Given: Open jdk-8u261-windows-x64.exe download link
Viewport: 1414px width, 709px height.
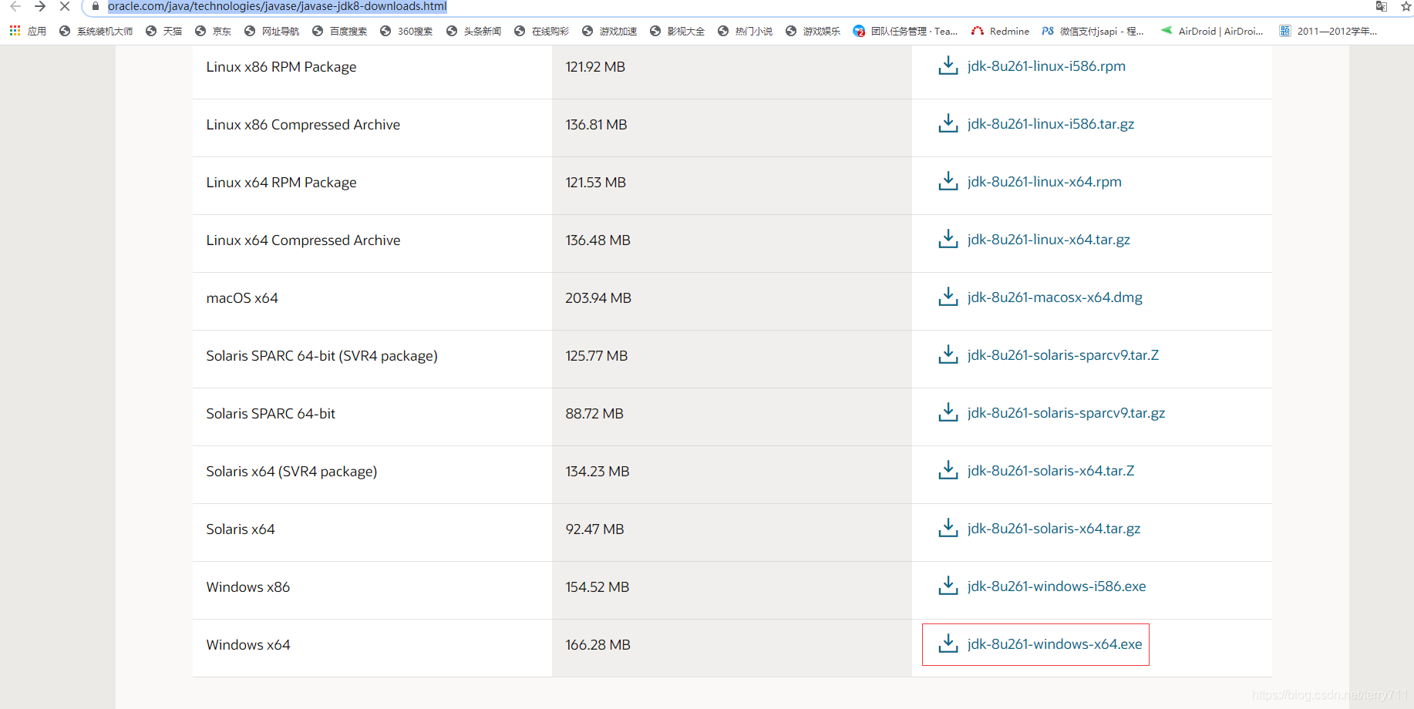Looking at the screenshot, I should tap(1055, 644).
